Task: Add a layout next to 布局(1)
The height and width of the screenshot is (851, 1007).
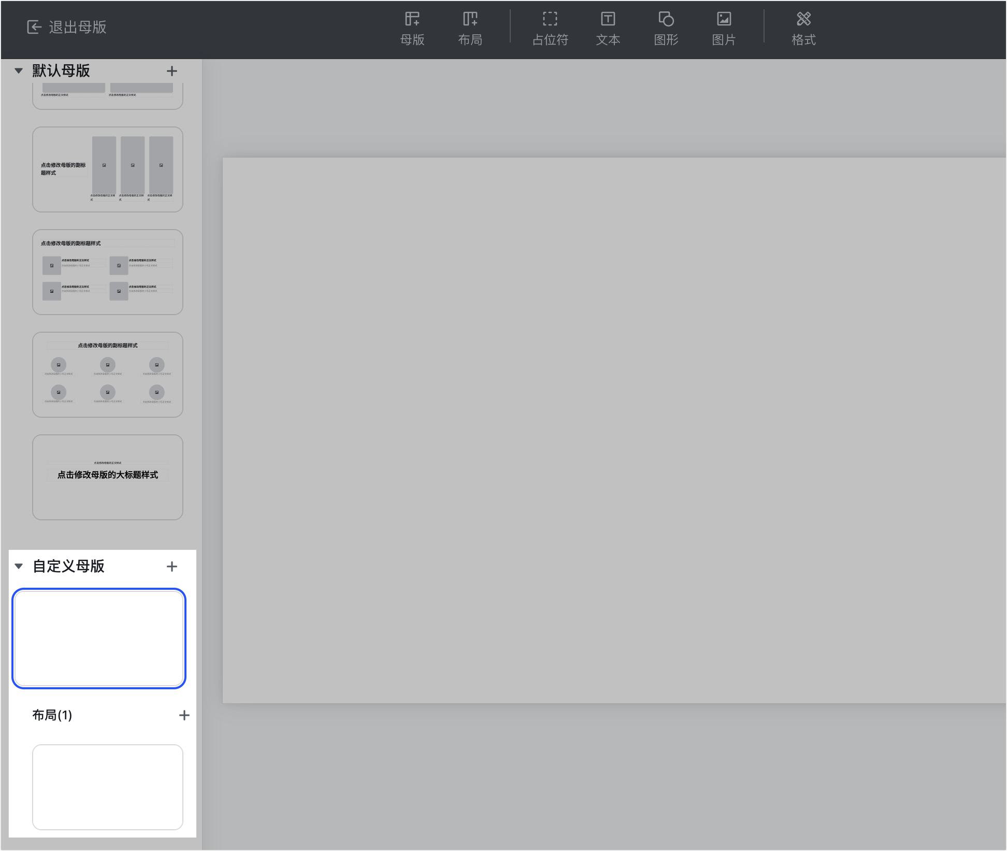Action: (184, 715)
